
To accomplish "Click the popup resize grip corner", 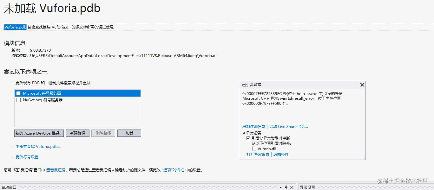I will pos(364,158).
